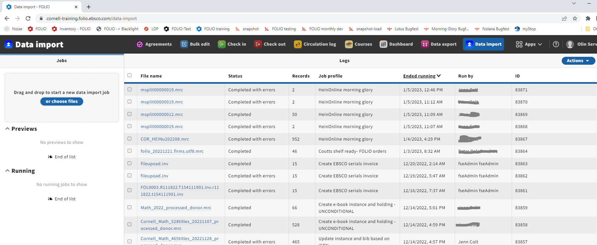
Task: Toggle the select-all logs checkbox
Action: [x=129, y=75]
